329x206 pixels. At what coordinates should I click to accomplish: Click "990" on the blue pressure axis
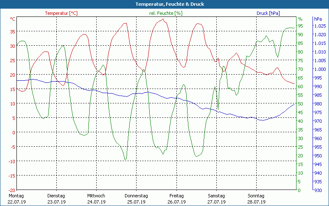[x=318, y=87]
